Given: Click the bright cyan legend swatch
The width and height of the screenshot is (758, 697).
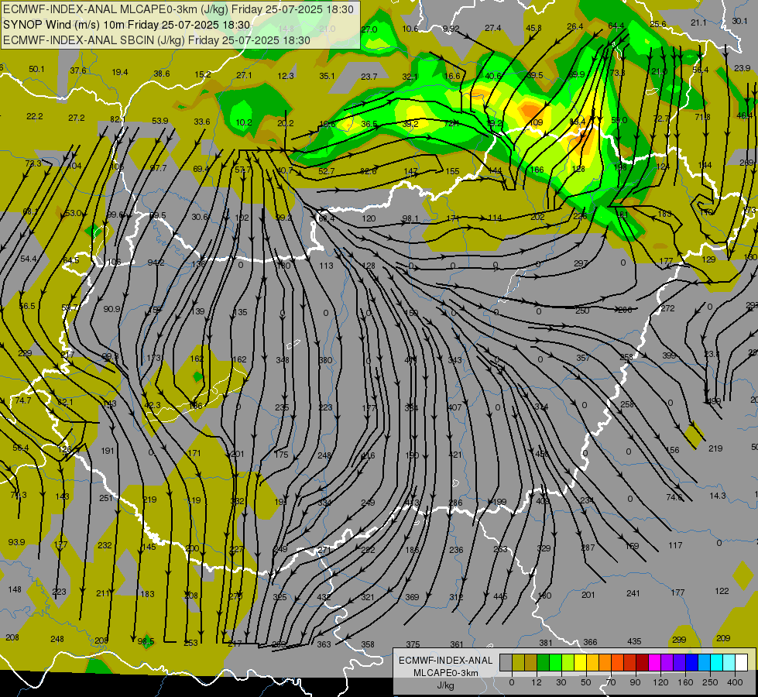Looking at the screenshot, I should click(x=717, y=662).
